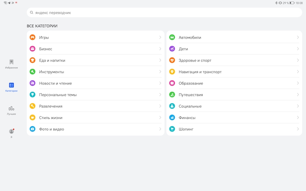Tap the yellow Навигация и транспорт pin icon

[172, 72]
